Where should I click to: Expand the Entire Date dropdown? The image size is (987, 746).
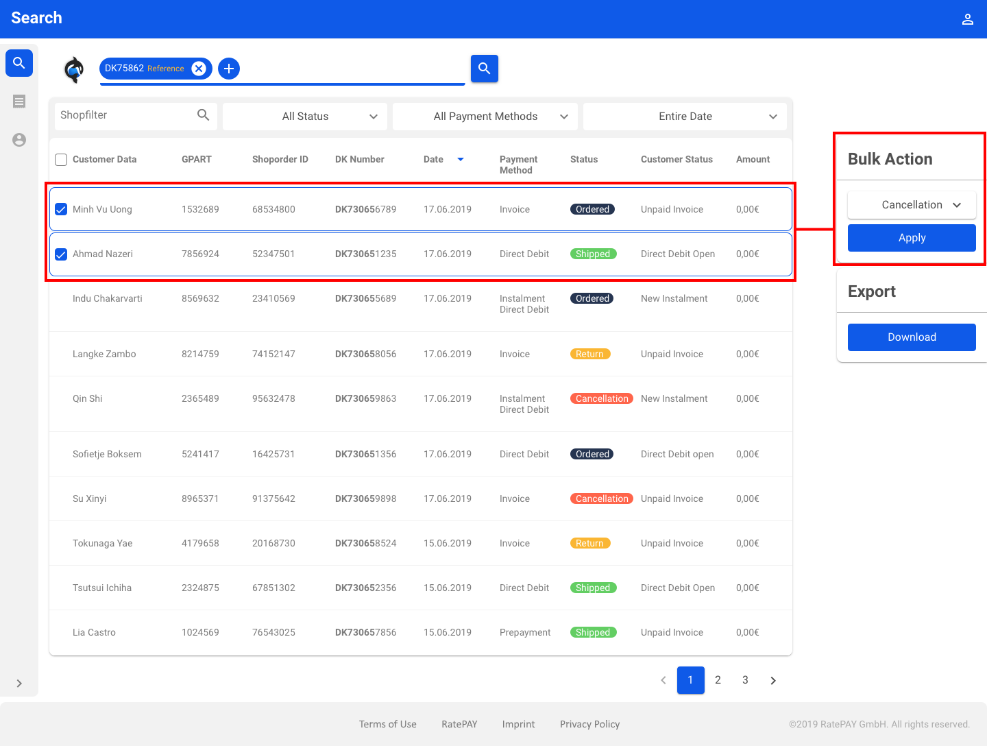[685, 117]
